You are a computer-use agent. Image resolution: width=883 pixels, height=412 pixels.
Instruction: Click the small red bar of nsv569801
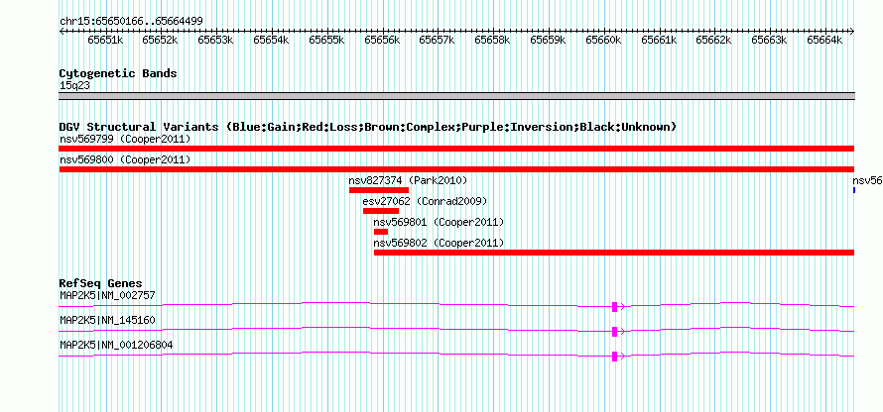click(381, 232)
